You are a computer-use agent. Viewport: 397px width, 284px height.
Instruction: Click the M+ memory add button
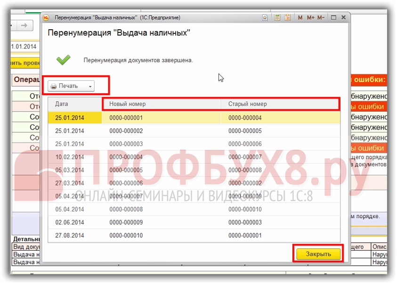click(310, 18)
